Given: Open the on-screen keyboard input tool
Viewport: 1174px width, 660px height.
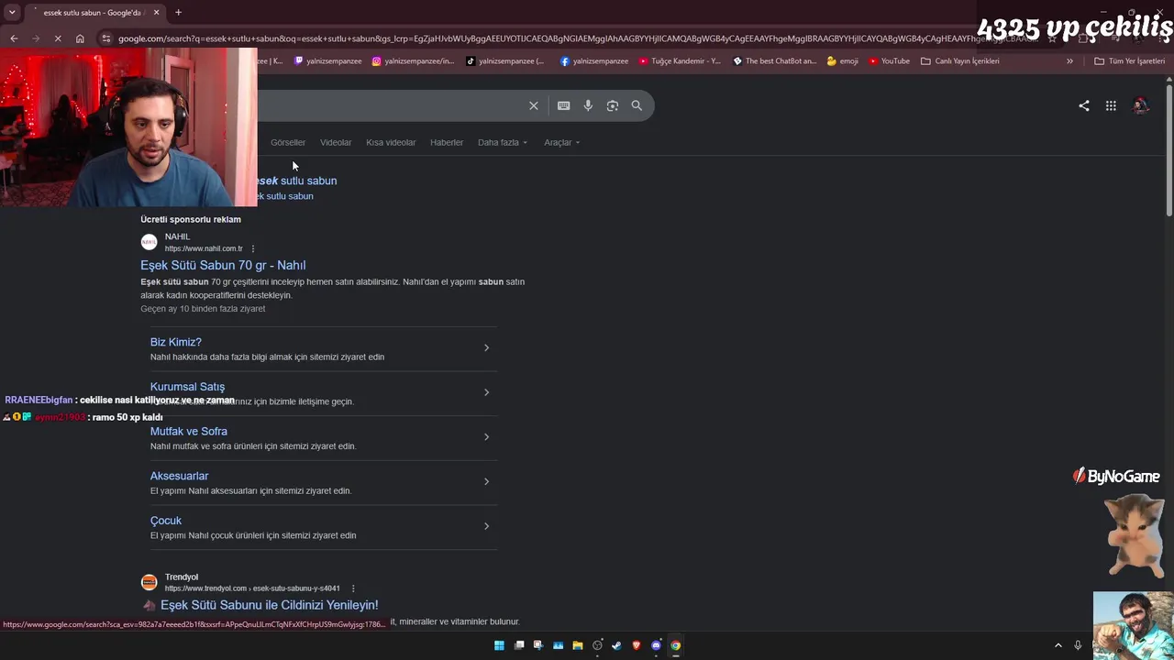Looking at the screenshot, I should (x=564, y=105).
